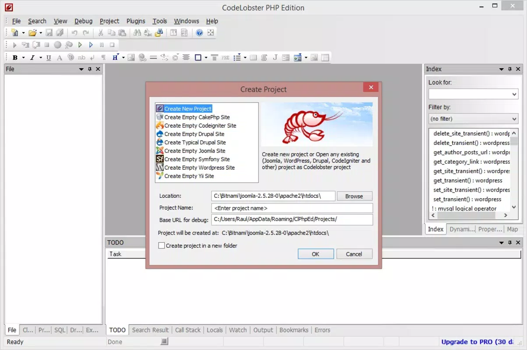Image resolution: width=527 pixels, height=350 pixels.
Task: Click the Heading H icon
Action: (115, 57)
